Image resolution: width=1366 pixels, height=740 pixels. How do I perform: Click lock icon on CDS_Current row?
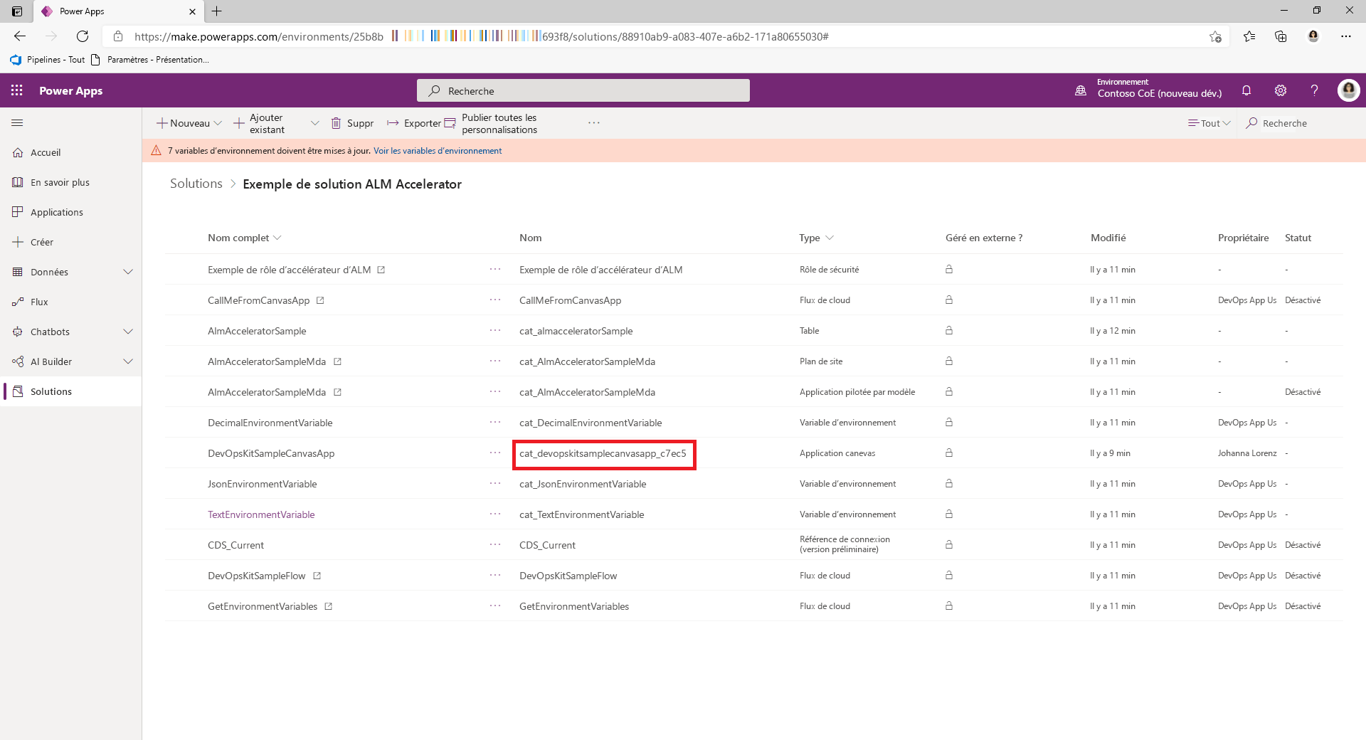(x=949, y=544)
